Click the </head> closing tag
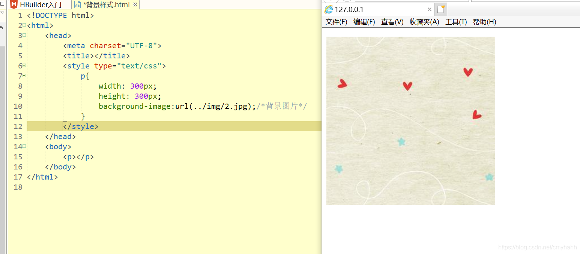This screenshot has width=580, height=254. click(x=60, y=137)
